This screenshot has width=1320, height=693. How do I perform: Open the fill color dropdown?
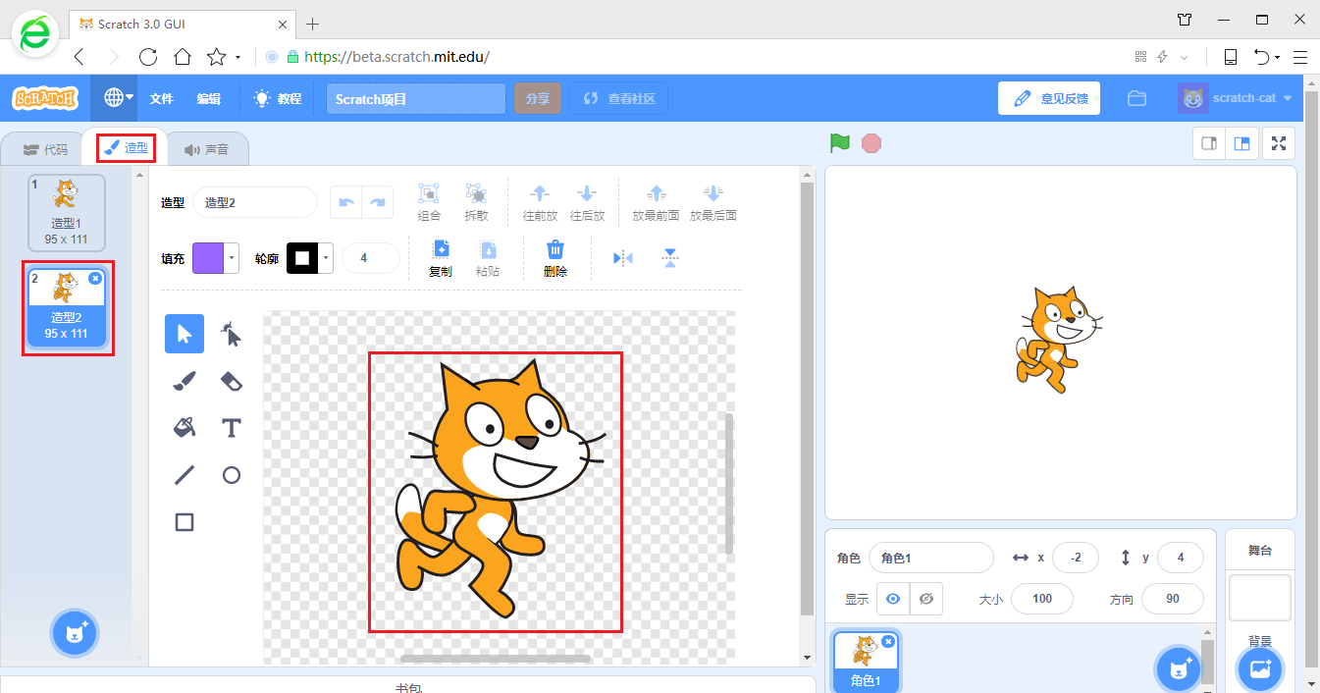[x=232, y=258]
